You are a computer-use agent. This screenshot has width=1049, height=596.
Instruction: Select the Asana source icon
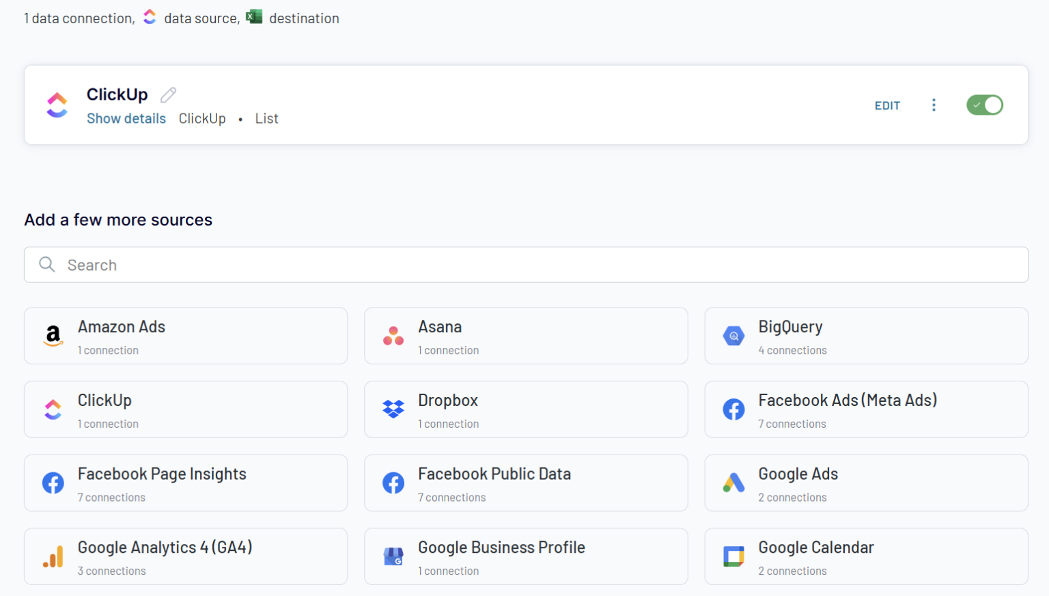point(393,336)
